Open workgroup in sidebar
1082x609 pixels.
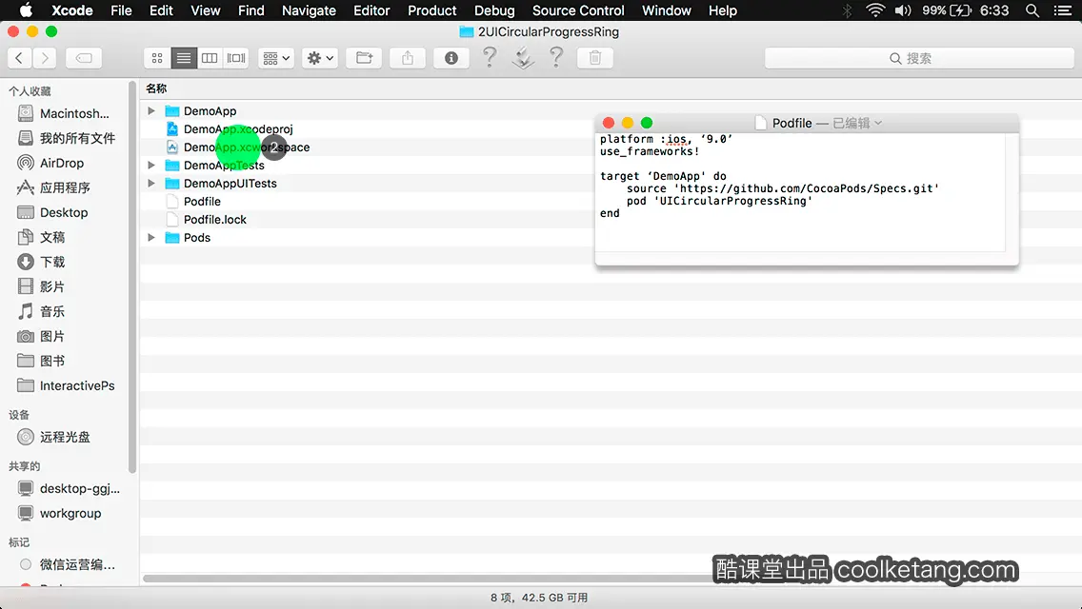tap(59, 513)
